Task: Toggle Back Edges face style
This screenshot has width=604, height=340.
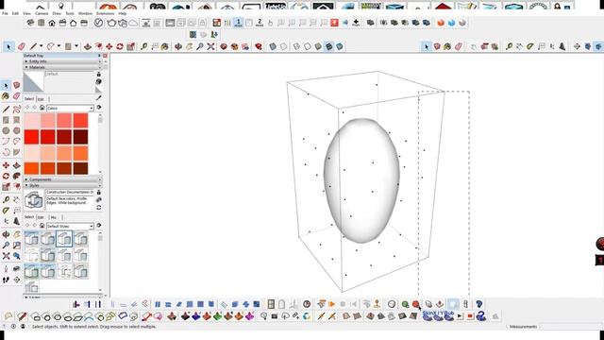Action: point(283,46)
